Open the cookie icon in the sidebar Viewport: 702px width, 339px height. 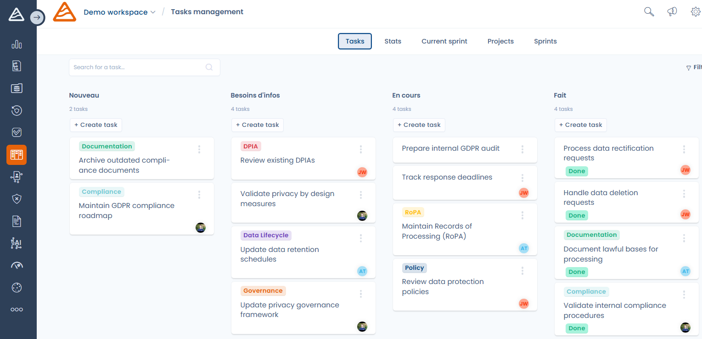[x=17, y=288]
